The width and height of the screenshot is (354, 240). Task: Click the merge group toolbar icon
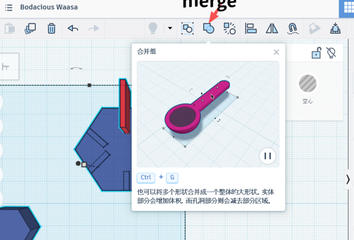pos(208,28)
